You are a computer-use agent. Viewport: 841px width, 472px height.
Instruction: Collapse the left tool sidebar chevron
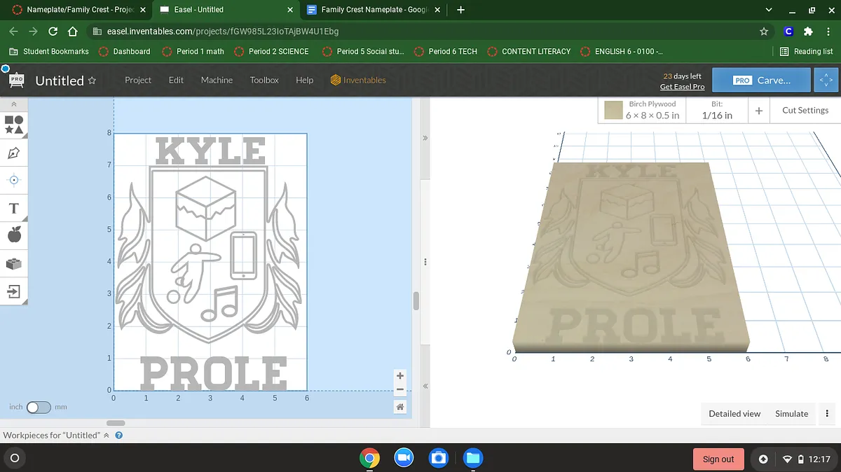coord(14,104)
